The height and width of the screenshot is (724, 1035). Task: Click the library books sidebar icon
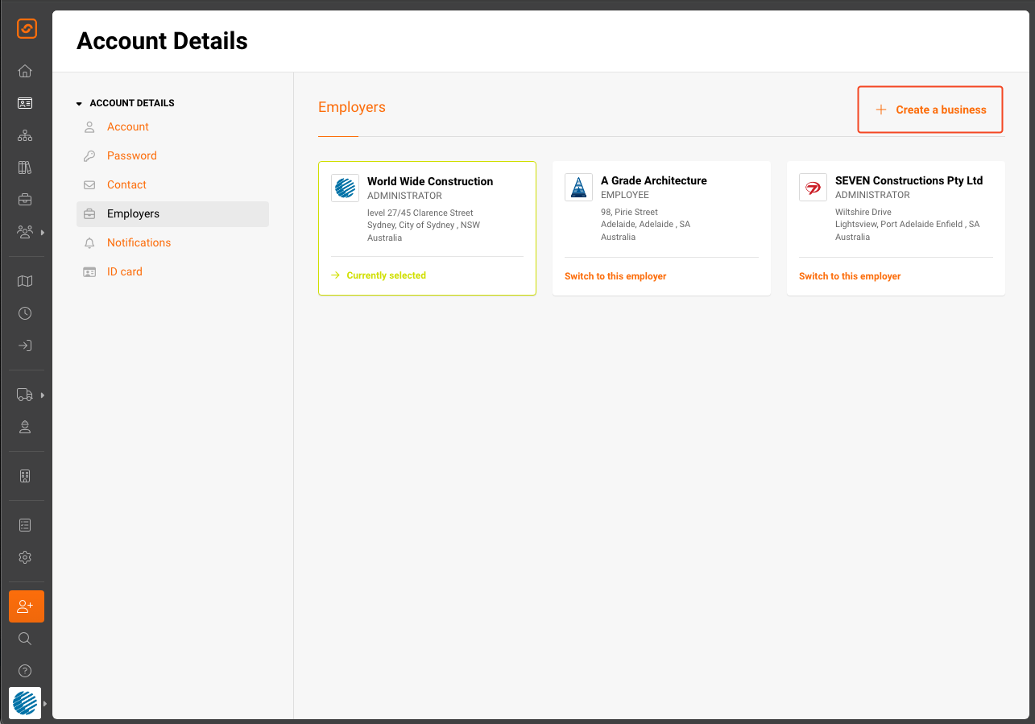pyautogui.click(x=25, y=168)
